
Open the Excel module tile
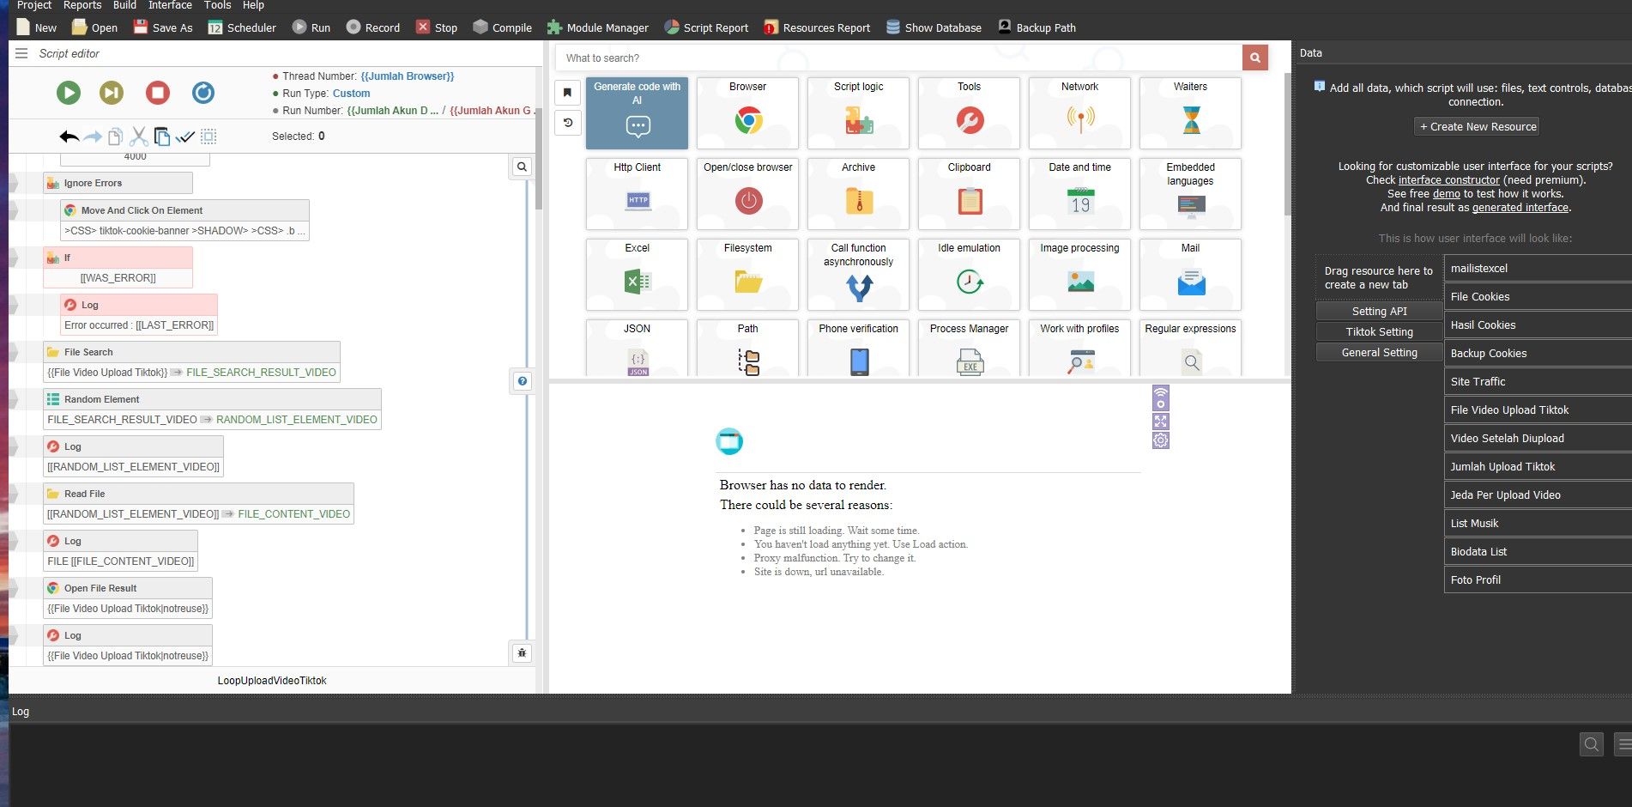637,274
